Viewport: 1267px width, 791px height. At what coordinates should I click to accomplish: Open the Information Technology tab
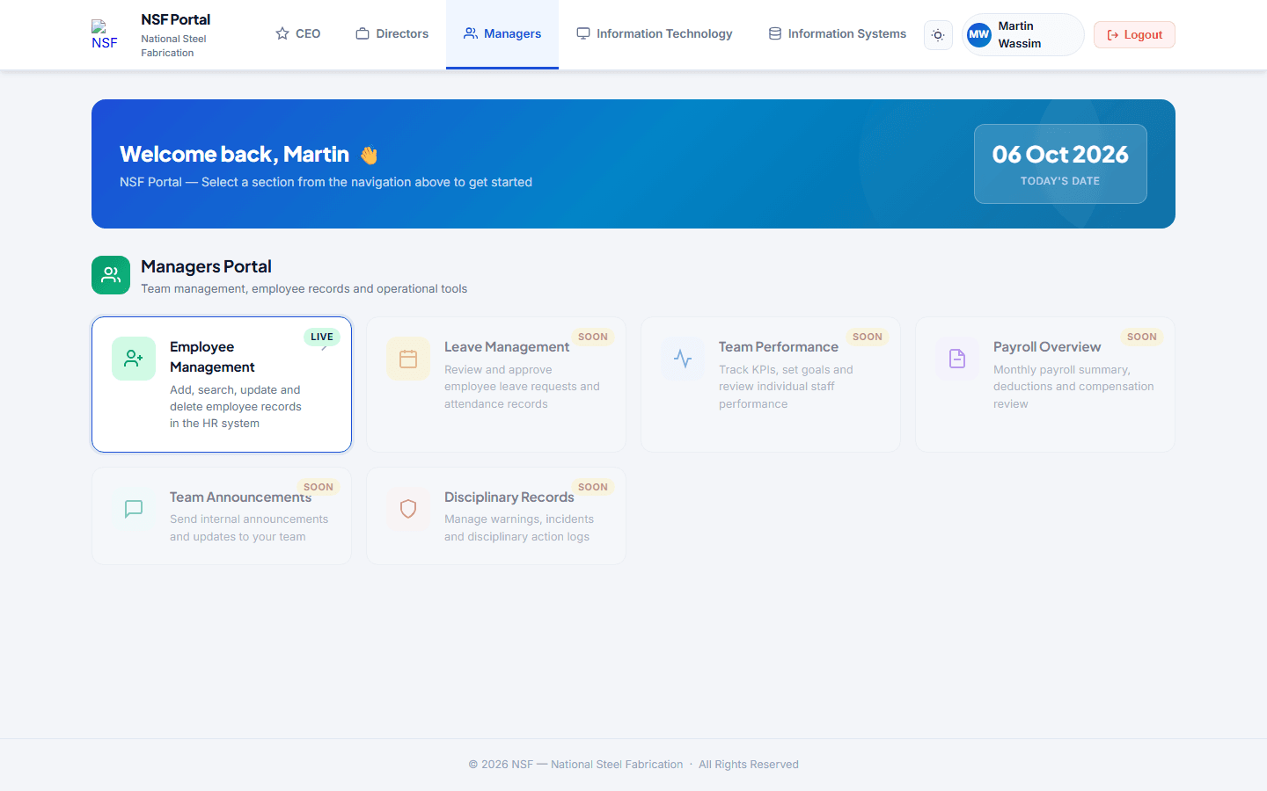pyautogui.click(x=655, y=33)
